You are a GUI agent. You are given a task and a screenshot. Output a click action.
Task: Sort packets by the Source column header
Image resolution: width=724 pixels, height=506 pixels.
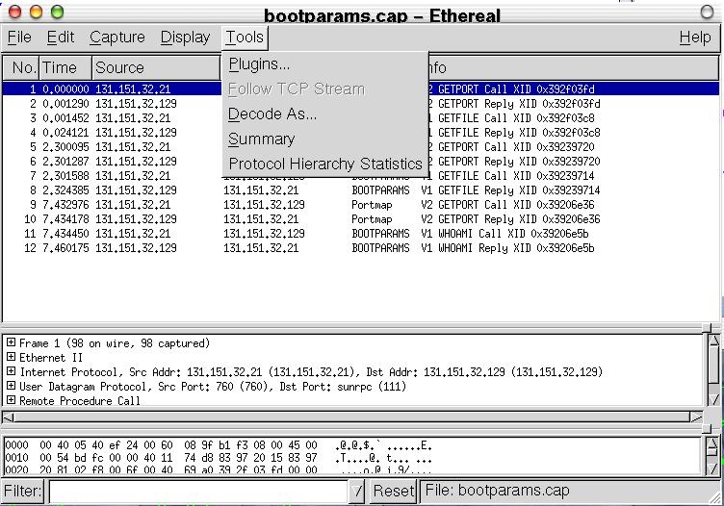156,67
